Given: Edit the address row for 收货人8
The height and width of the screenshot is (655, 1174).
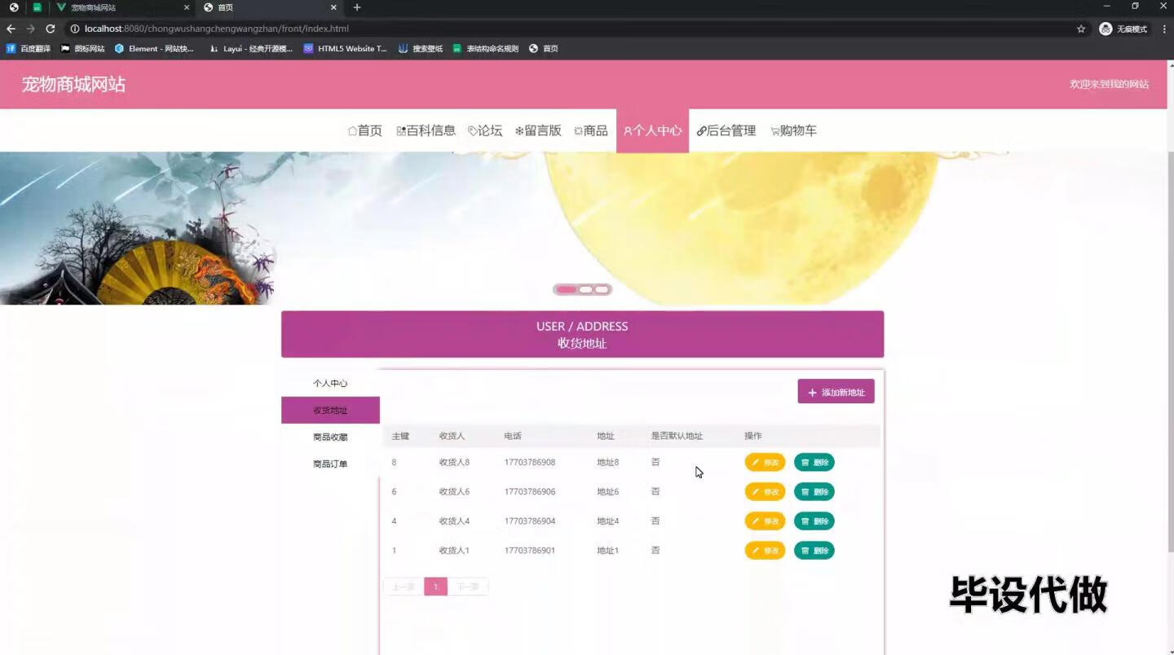Looking at the screenshot, I should 765,463.
